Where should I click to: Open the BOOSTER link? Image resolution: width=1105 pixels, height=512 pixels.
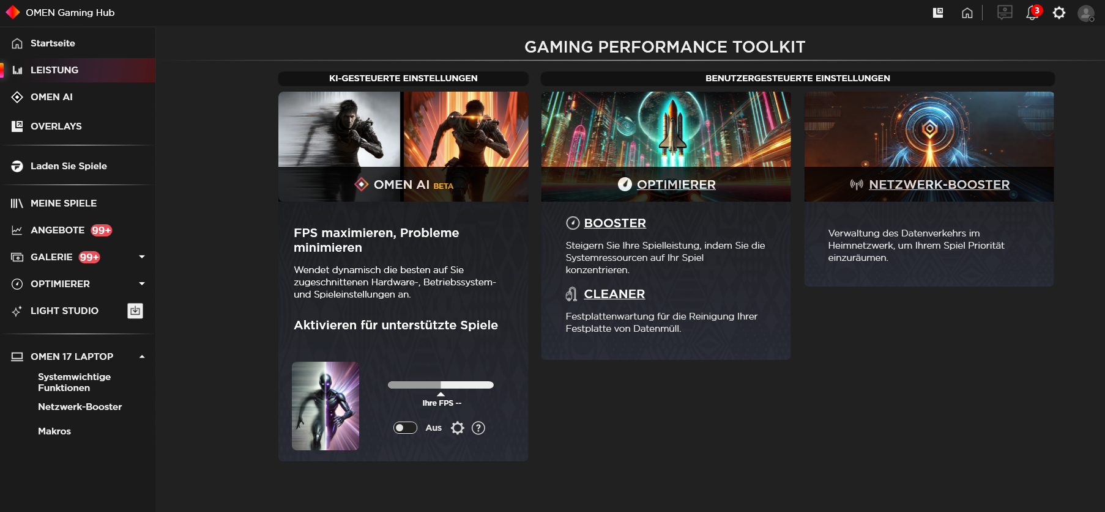615,223
